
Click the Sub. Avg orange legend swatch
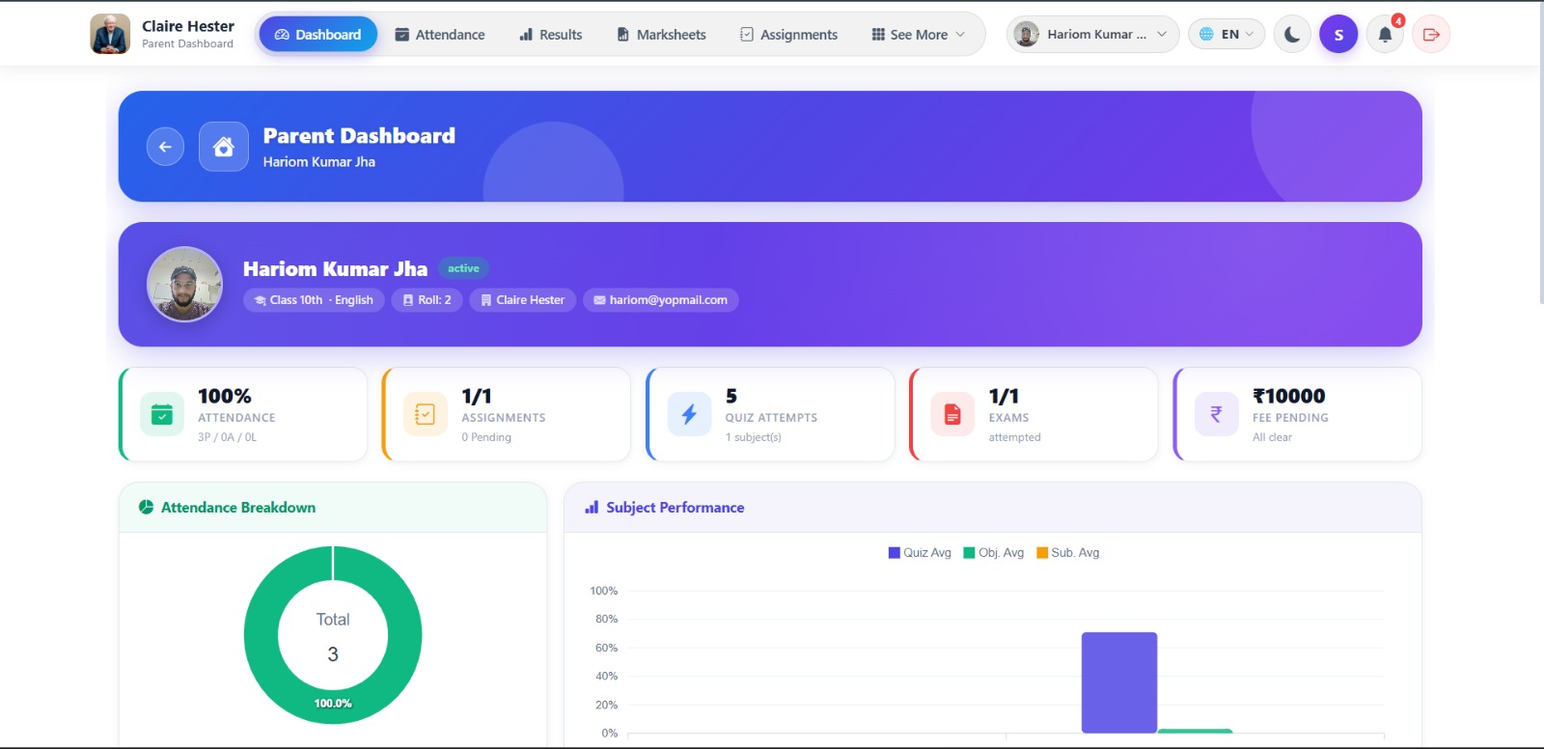coord(1042,553)
